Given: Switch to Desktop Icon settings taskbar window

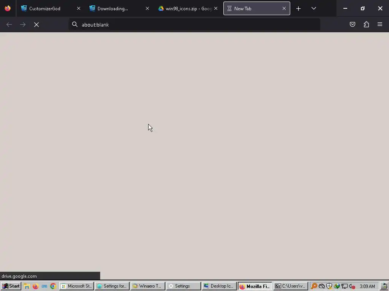Looking at the screenshot, I should tap(219, 286).
